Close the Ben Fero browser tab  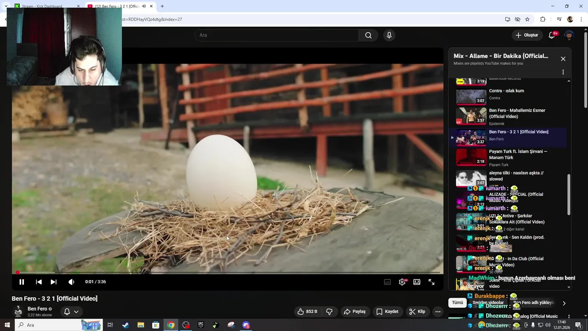tap(151, 6)
